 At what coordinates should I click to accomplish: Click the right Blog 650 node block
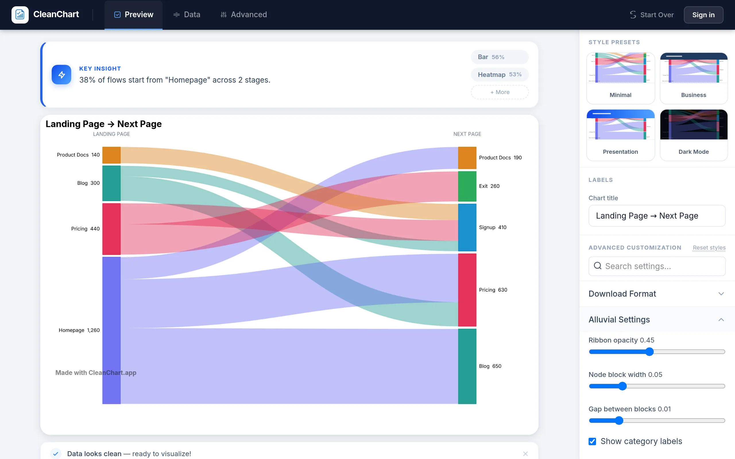(x=467, y=366)
